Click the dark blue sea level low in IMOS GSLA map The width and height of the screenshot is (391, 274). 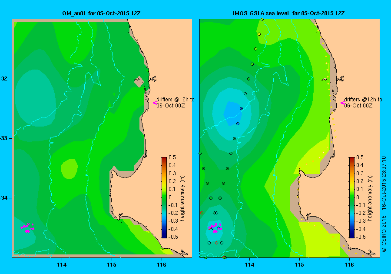pyautogui.click(x=232, y=113)
